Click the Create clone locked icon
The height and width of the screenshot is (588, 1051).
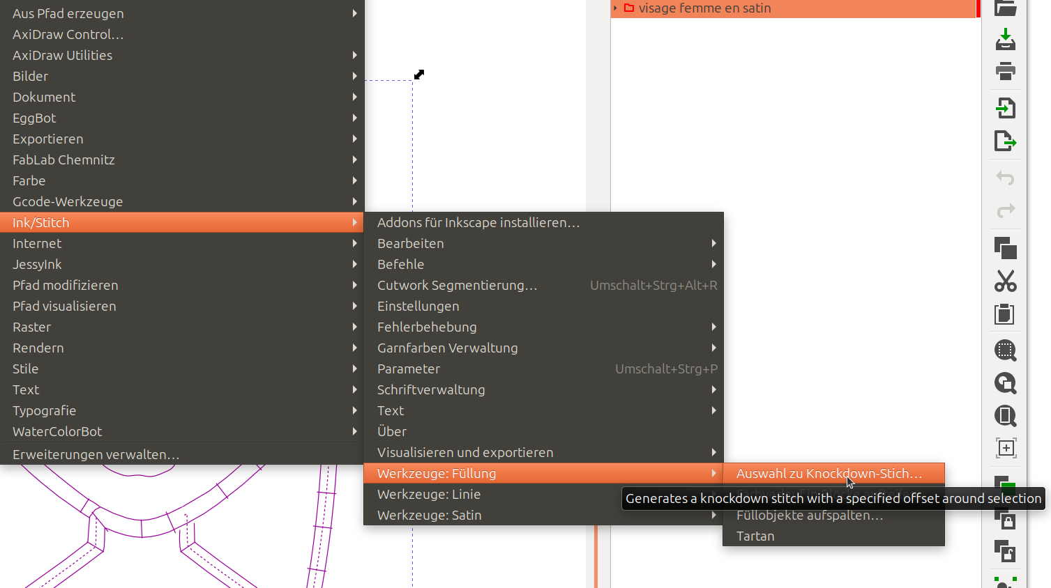tap(1005, 520)
